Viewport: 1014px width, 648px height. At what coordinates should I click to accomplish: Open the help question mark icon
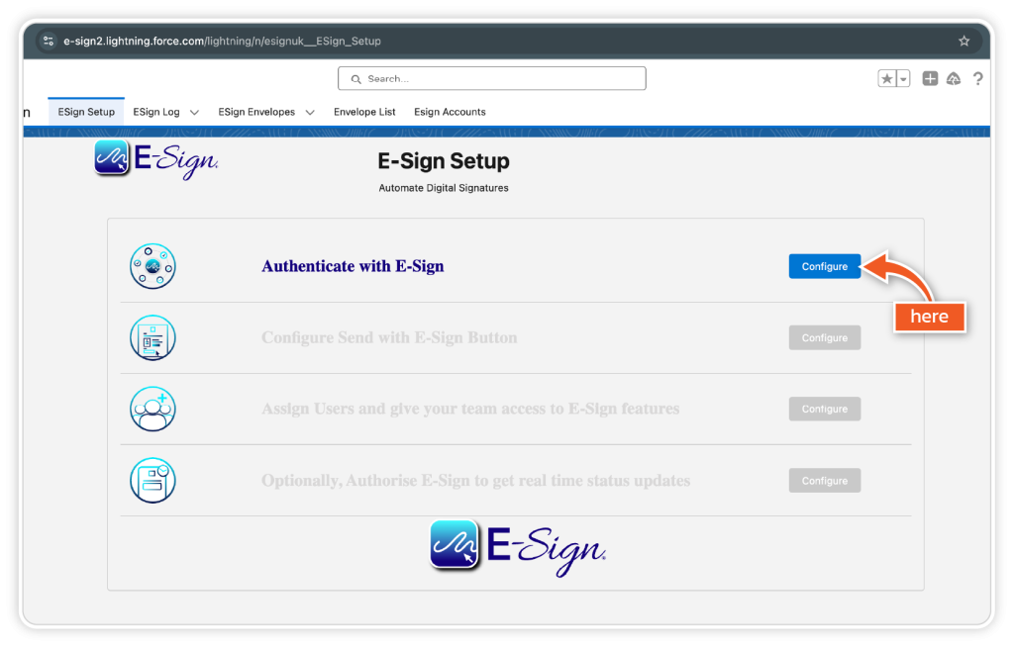tap(977, 79)
